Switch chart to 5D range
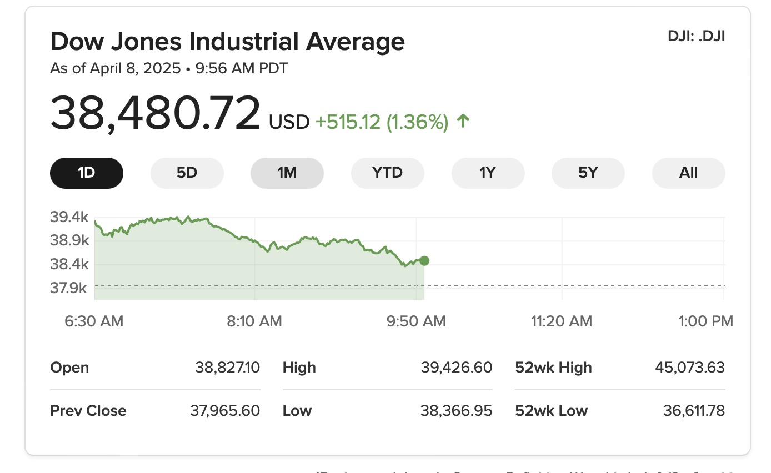Screen dimensions: 771x473 tap(187, 173)
